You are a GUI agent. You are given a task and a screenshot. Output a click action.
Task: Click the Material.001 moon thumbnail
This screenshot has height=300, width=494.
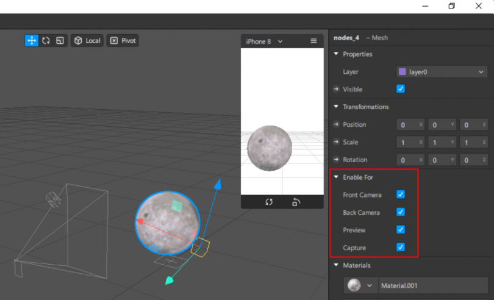point(354,285)
